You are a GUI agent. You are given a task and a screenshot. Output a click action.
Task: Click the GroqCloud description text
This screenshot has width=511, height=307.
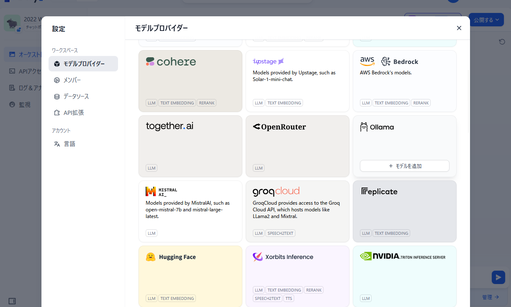click(296, 210)
